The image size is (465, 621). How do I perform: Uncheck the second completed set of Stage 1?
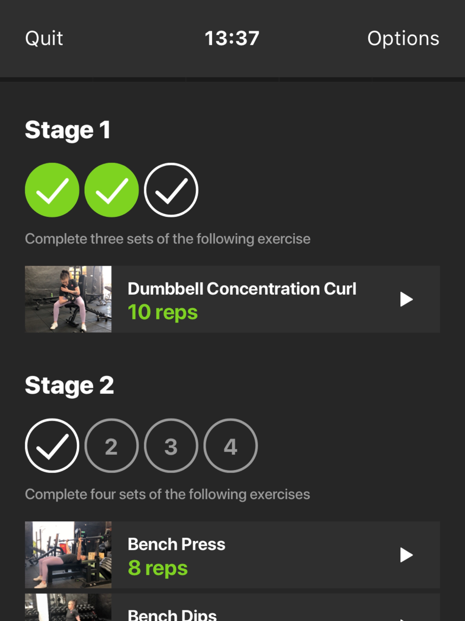tap(112, 190)
